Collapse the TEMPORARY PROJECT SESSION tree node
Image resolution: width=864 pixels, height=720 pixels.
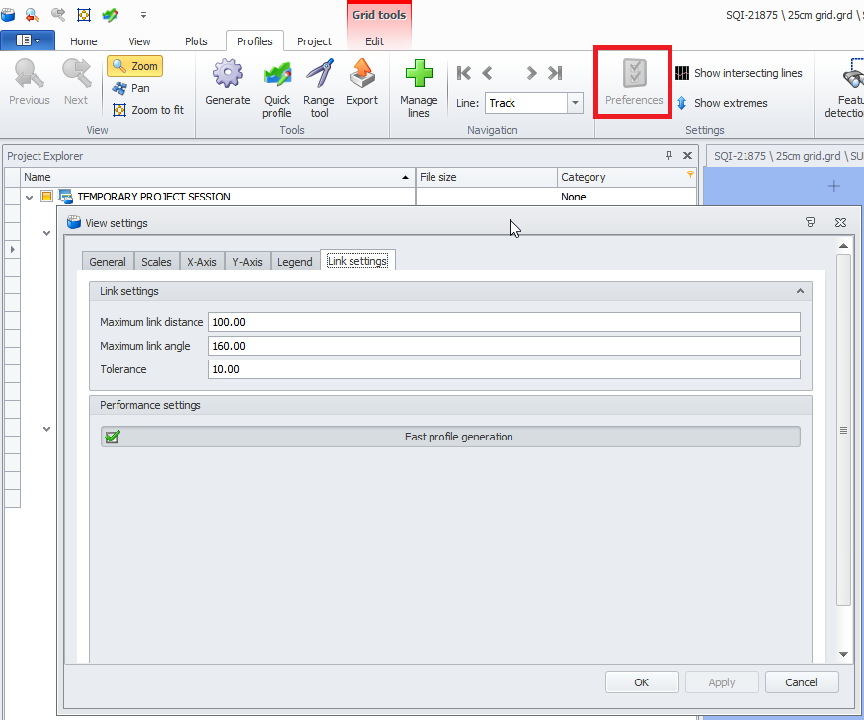point(30,198)
